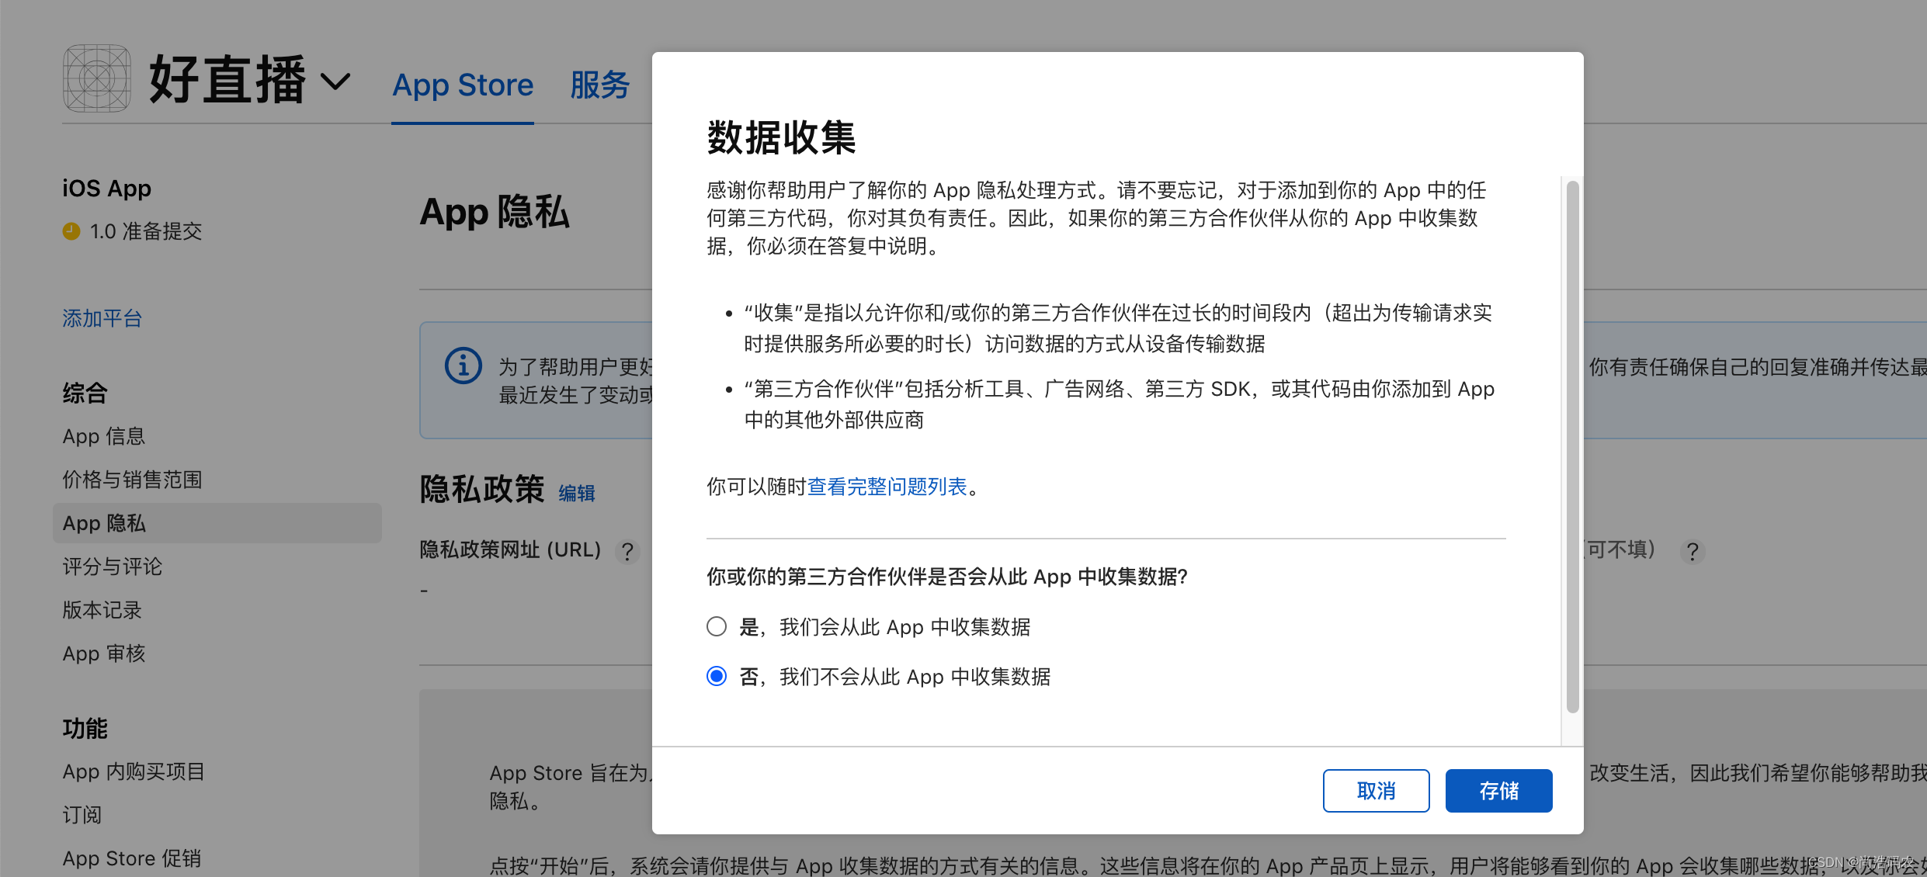
Task: Click the question mark icon near 可不填
Action: [x=1693, y=552]
